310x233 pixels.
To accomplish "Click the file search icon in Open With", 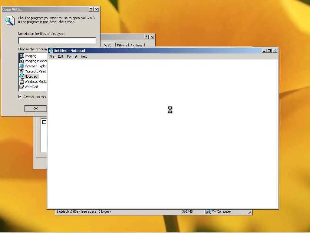I will [10, 21].
